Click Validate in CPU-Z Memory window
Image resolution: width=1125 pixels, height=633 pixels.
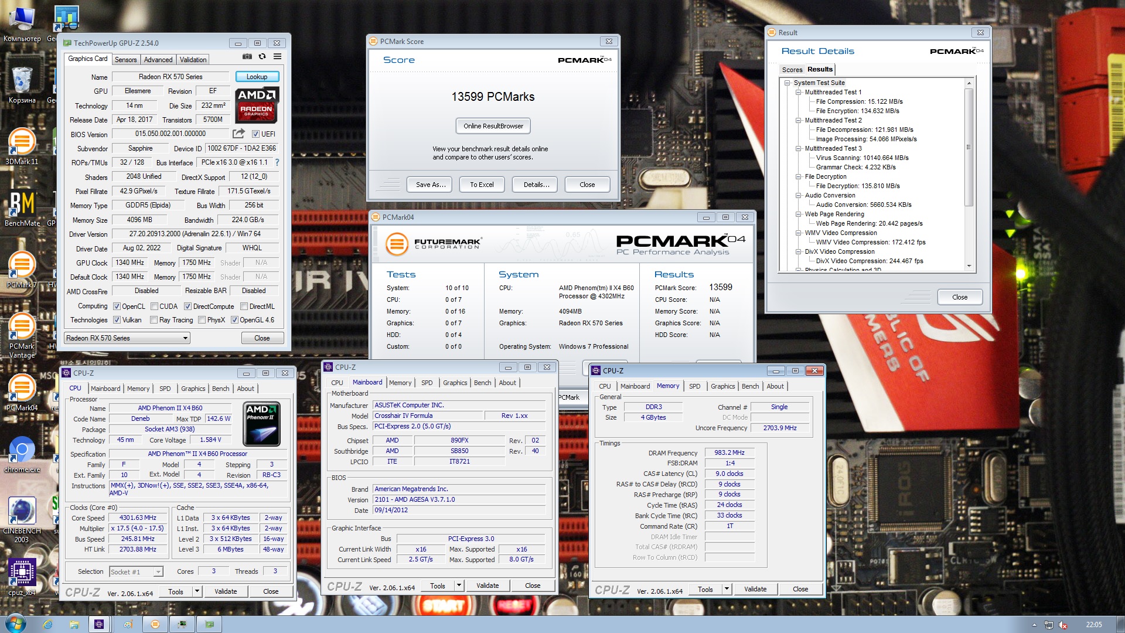tap(755, 589)
